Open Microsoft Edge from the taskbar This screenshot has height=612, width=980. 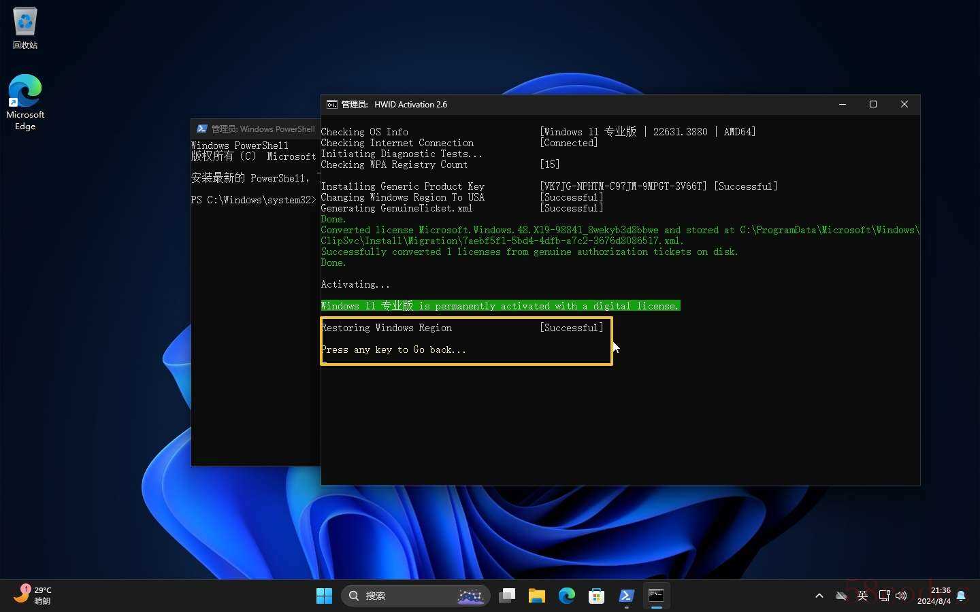point(567,596)
